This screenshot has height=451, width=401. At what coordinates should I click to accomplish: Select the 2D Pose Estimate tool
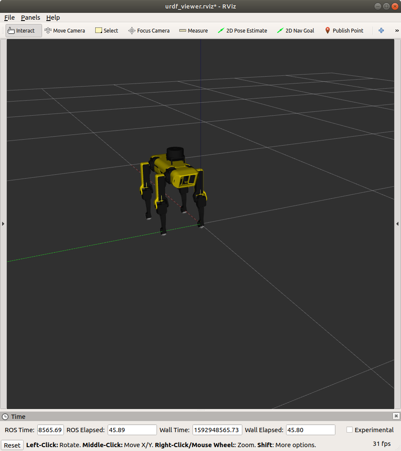[242, 30]
